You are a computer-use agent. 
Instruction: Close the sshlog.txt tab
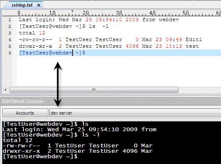(x=39, y=5)
